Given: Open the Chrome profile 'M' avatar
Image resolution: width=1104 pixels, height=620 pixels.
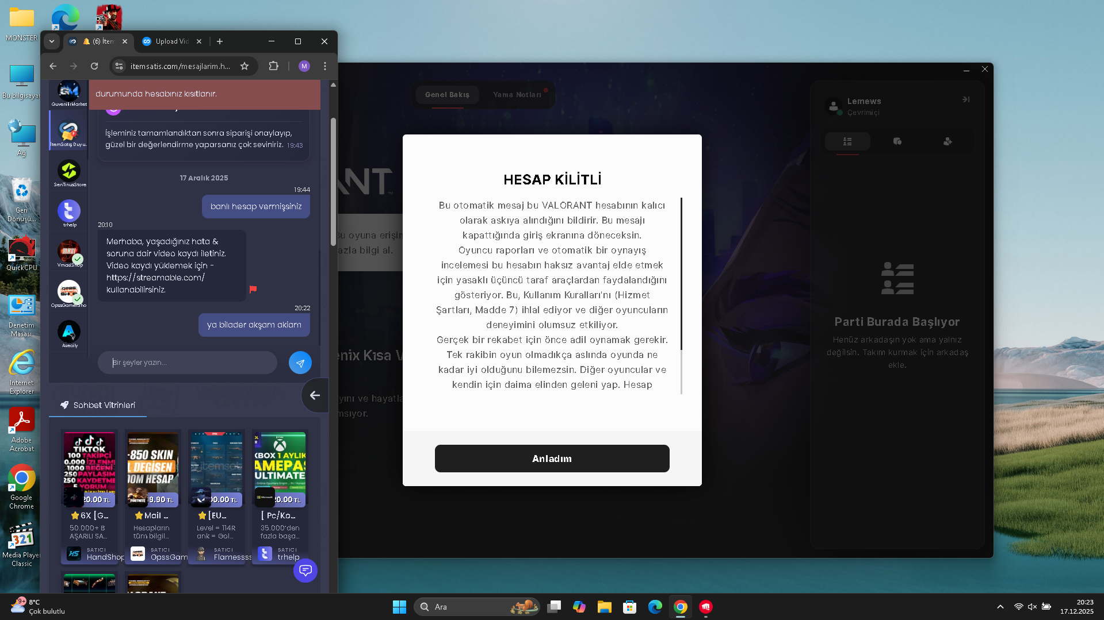Looking at the screenshot, I should [x=304, y=66].
